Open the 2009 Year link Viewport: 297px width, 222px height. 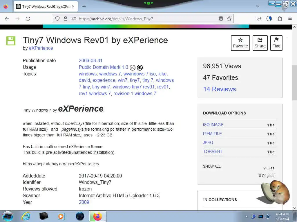click(84, 202)
